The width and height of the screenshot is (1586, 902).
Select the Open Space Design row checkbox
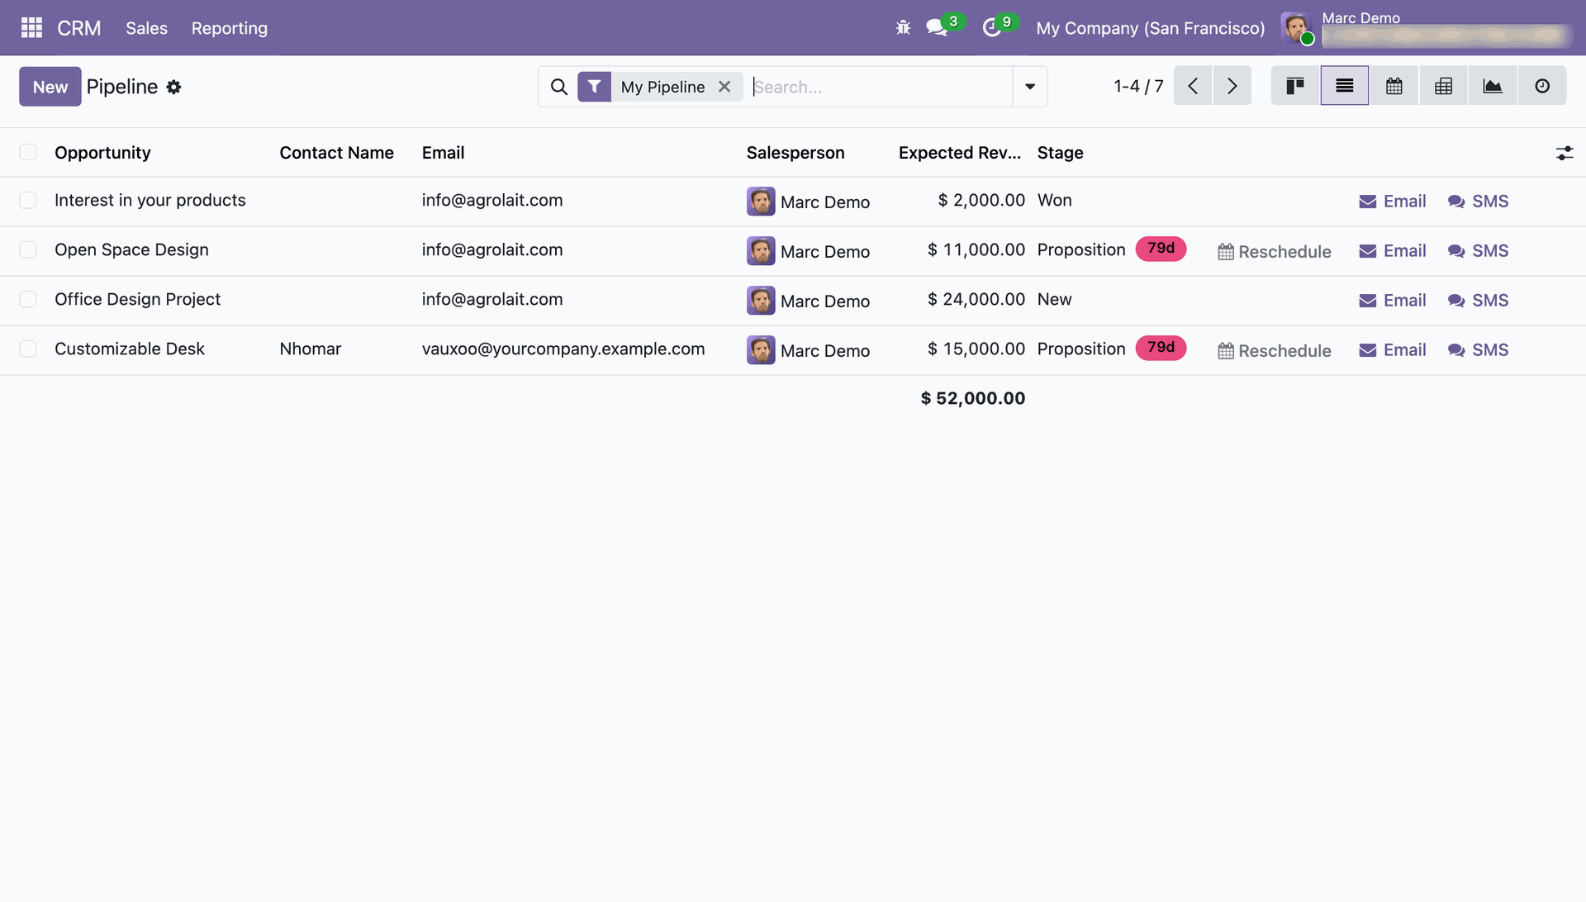[x=28, y=250]
